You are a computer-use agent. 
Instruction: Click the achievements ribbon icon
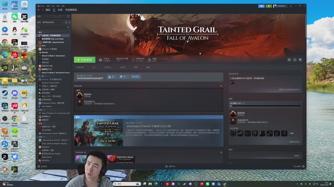coord(149,60)
